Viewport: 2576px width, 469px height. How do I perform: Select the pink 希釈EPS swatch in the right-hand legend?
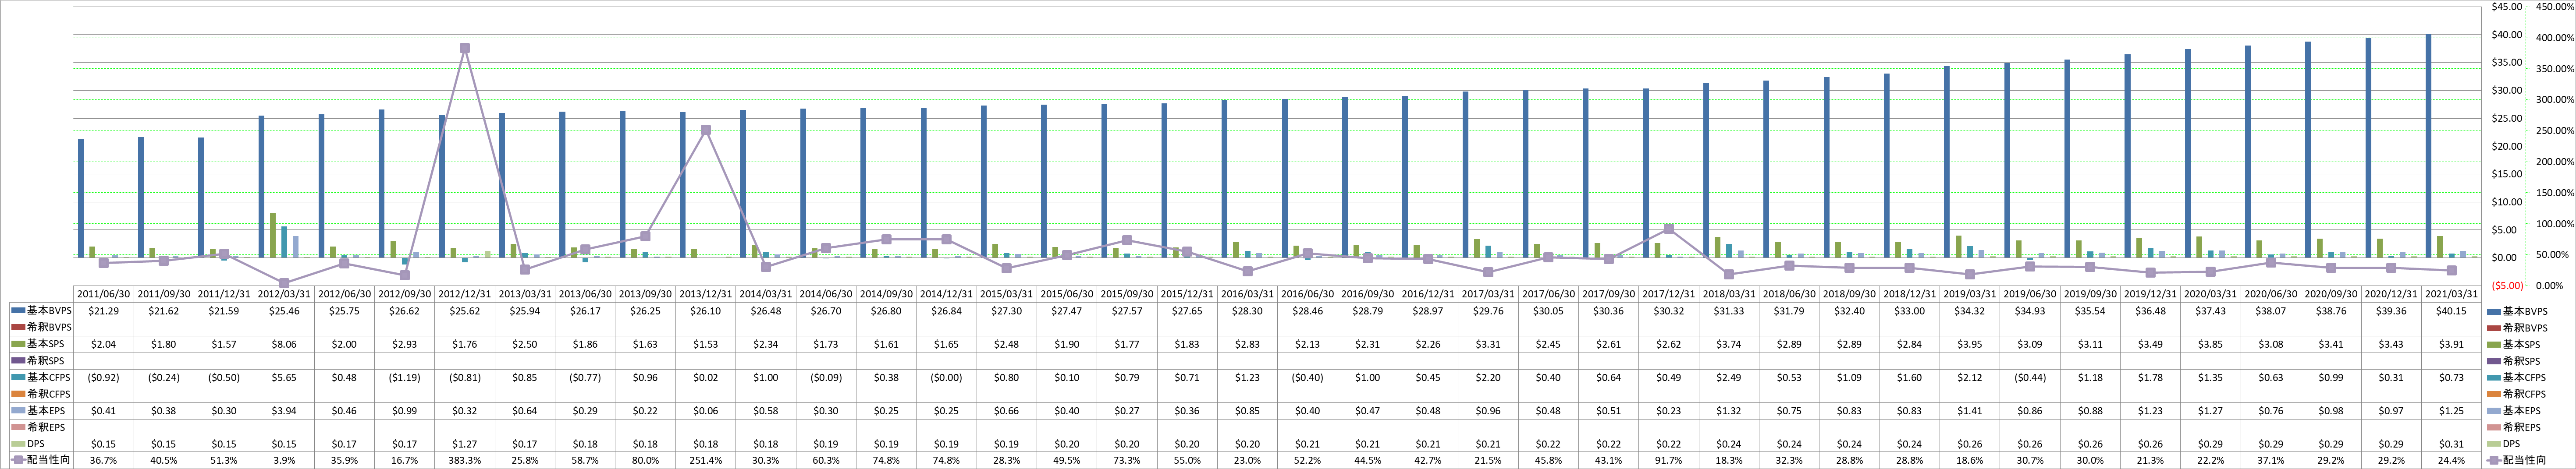2495,427
